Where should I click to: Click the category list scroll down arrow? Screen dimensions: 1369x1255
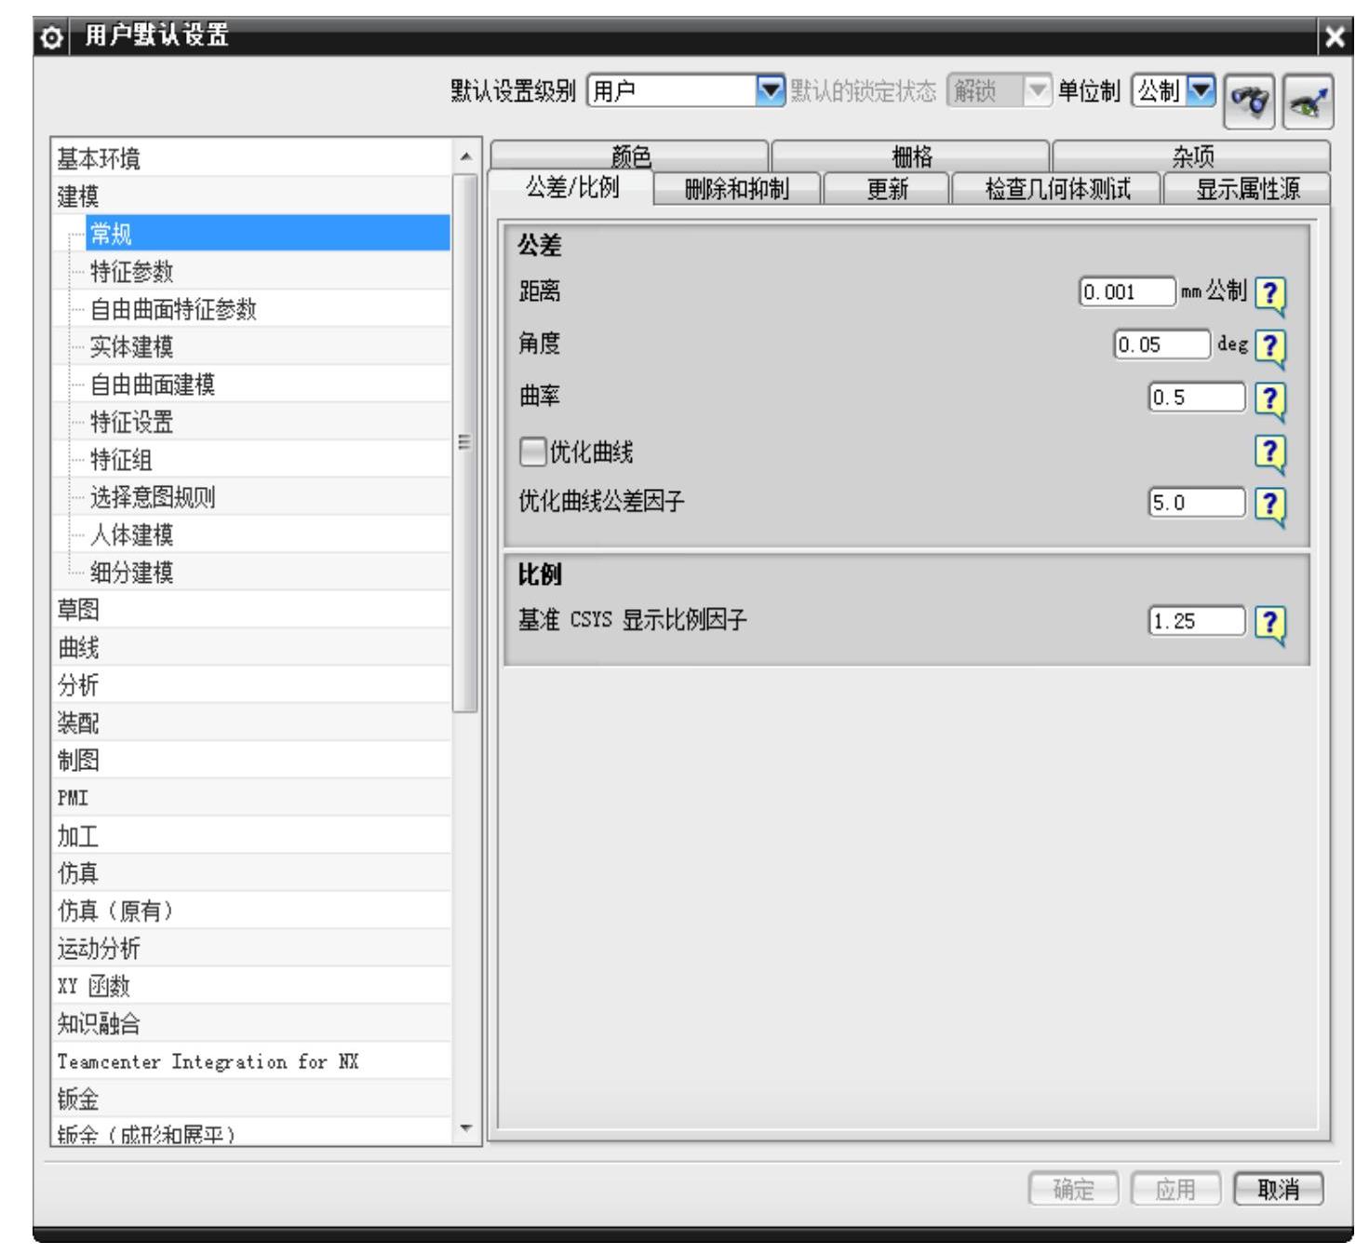(466, 1129)
